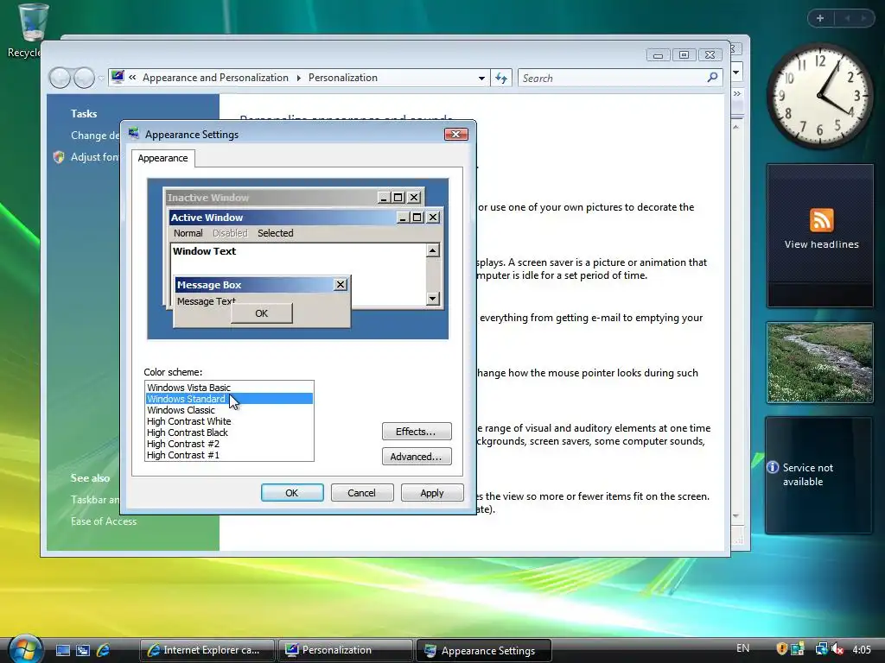
Task: Click the network tray icon
Action: click(822, 649)
